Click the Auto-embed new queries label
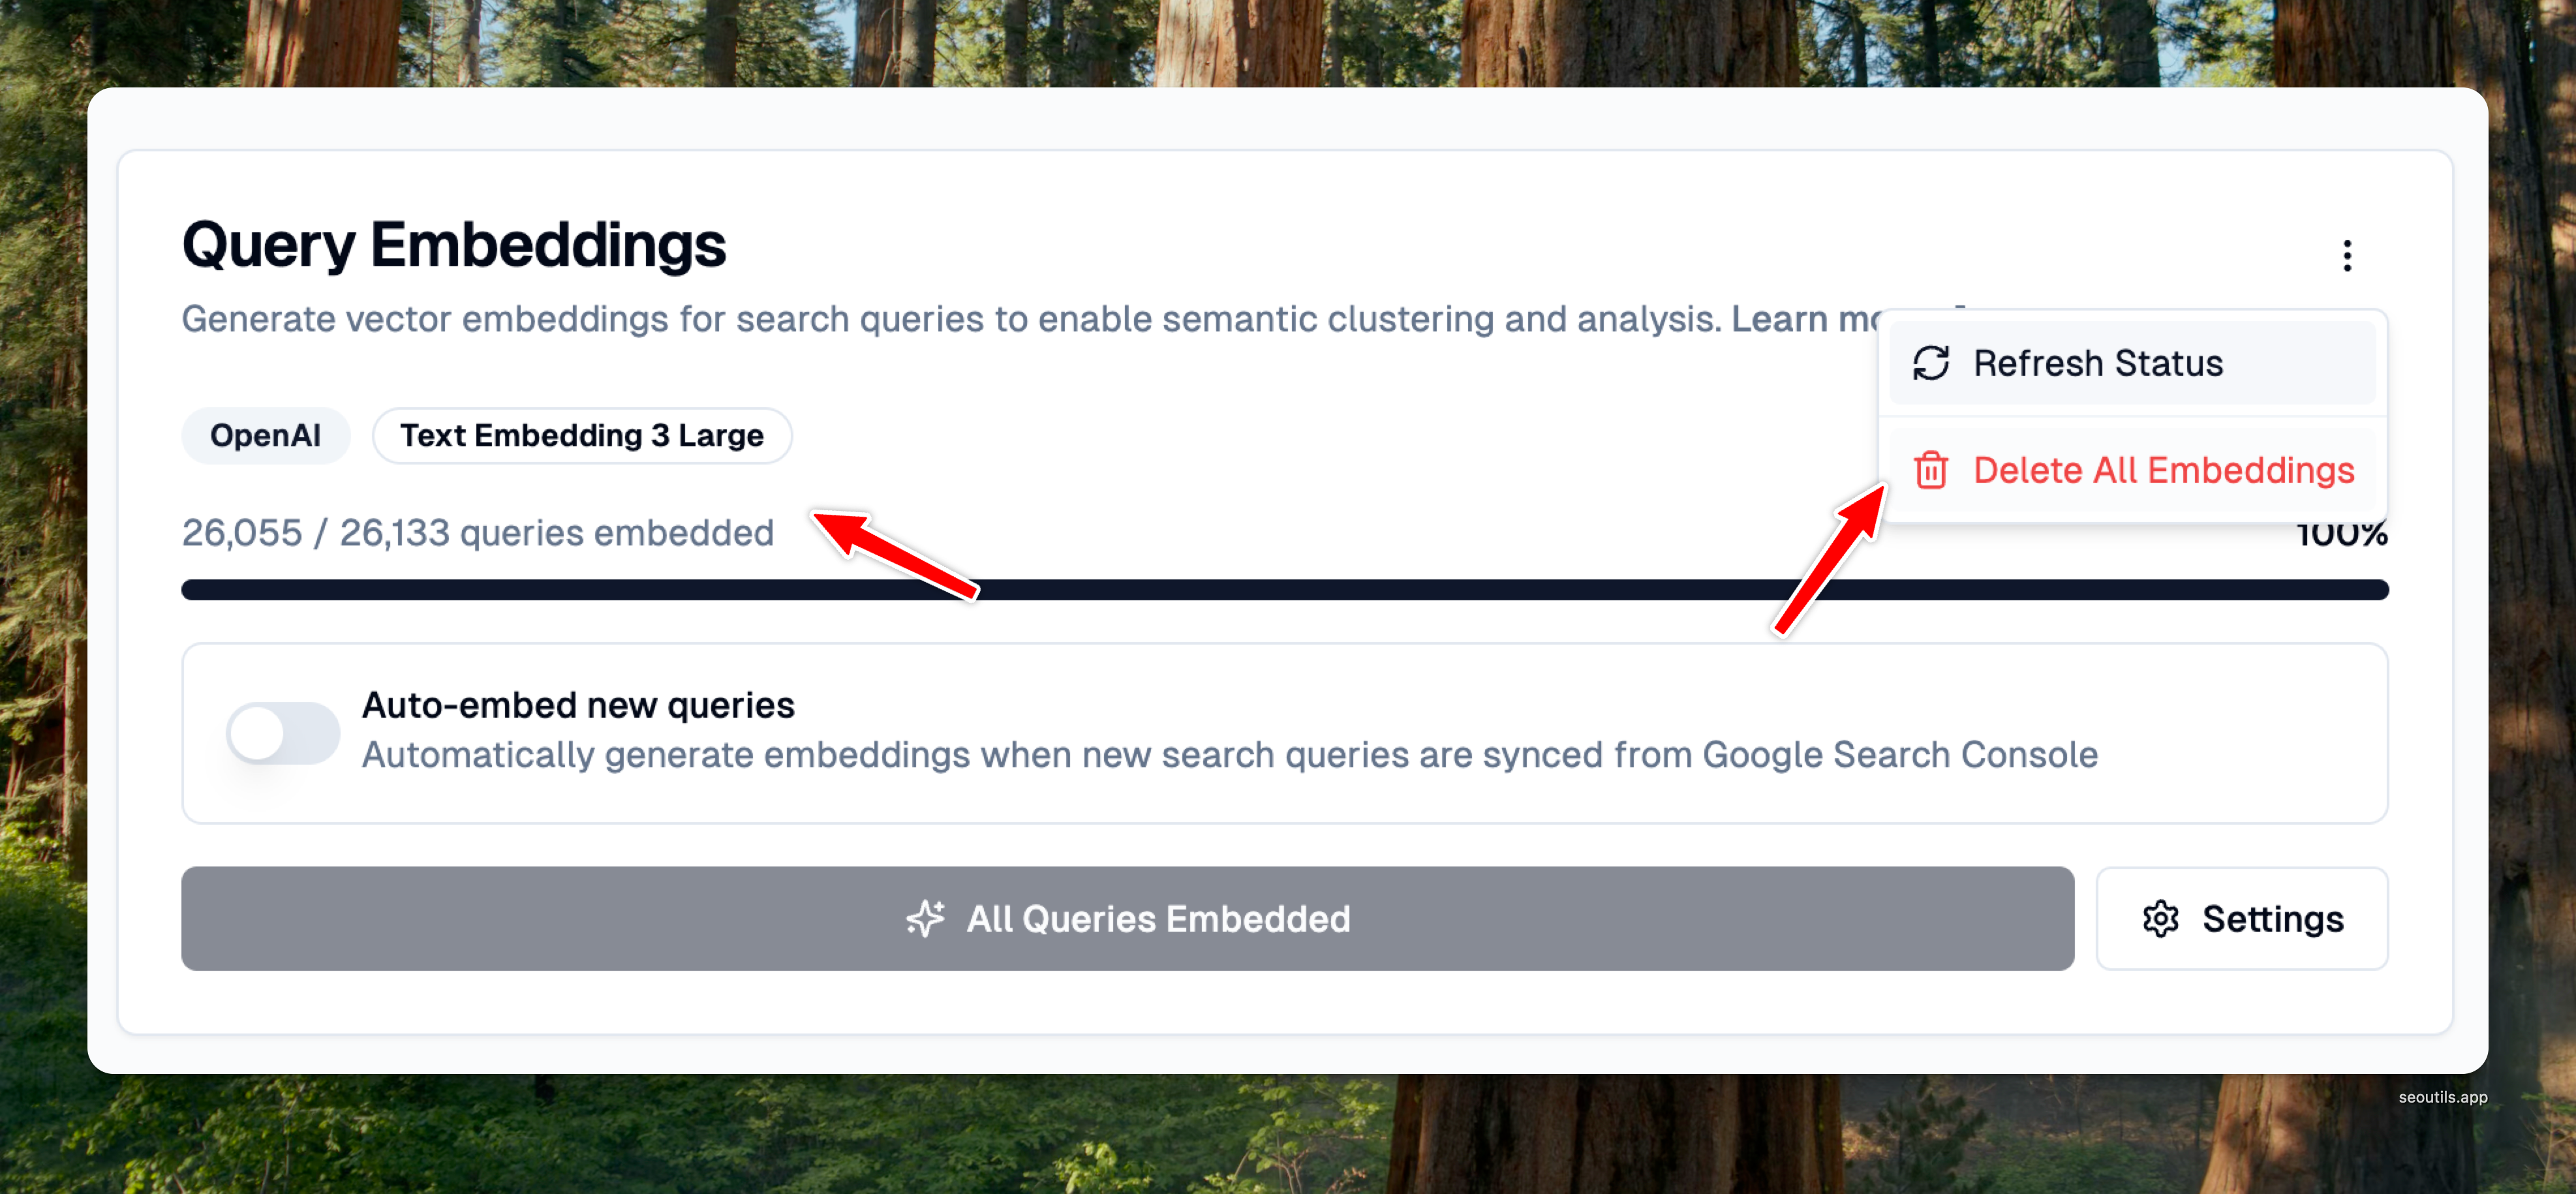The height and width of the screenshot is (1194, 2576). point(578,705)
